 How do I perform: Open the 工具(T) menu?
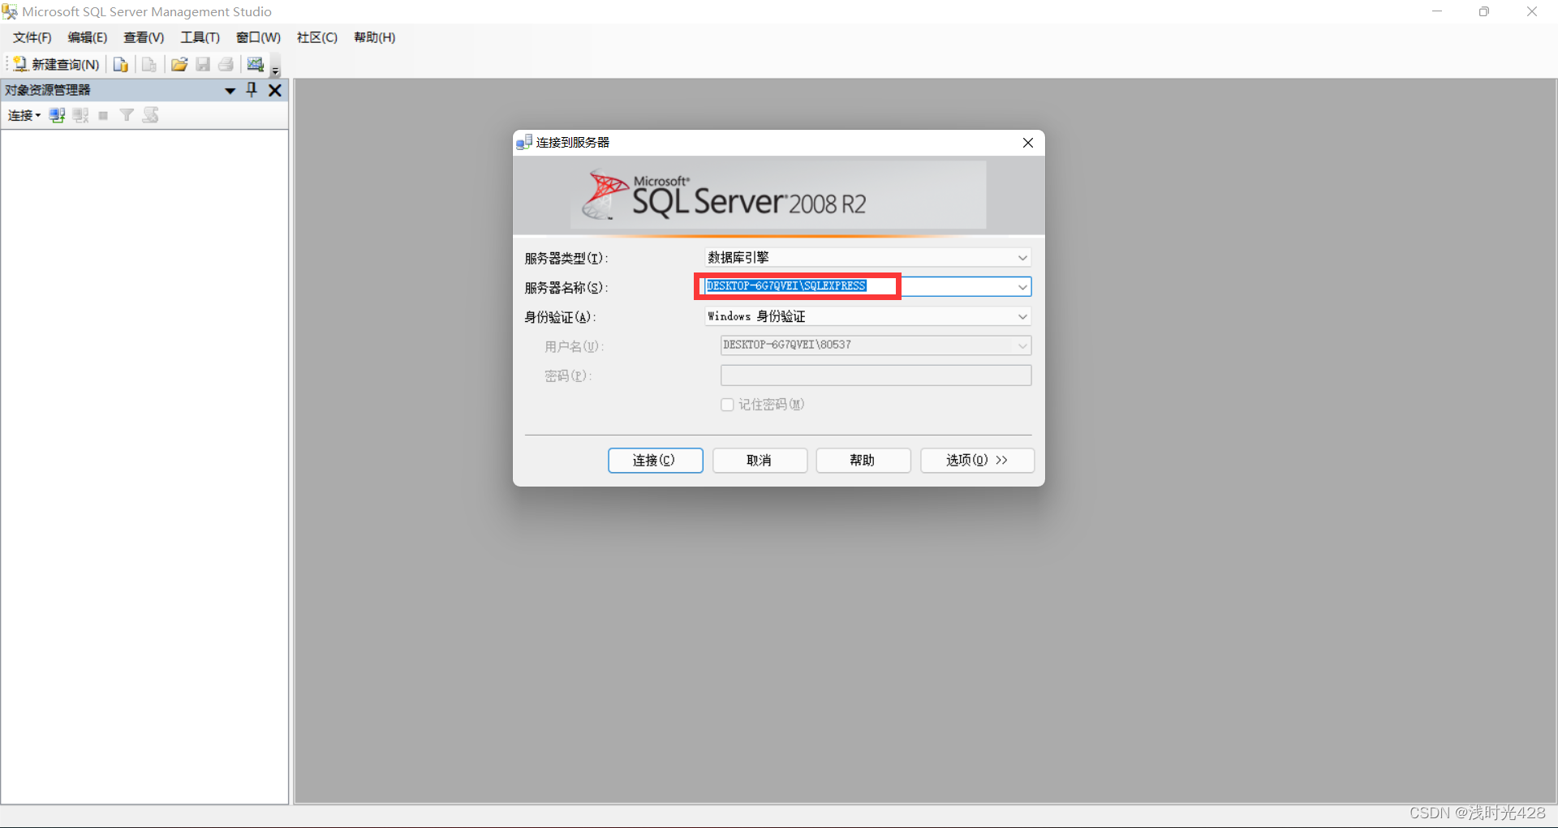tap(200, 37)
